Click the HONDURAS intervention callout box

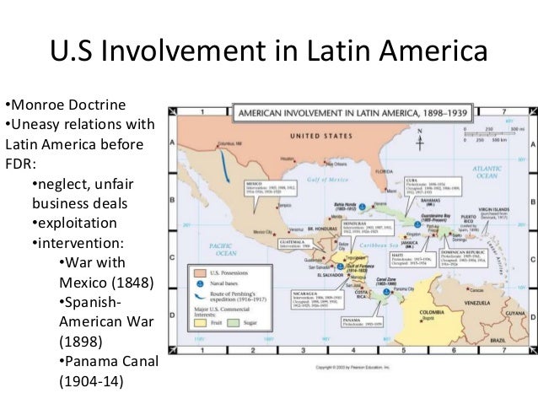point(368,228)
